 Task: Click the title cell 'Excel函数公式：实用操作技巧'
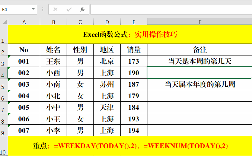[130, 34]
